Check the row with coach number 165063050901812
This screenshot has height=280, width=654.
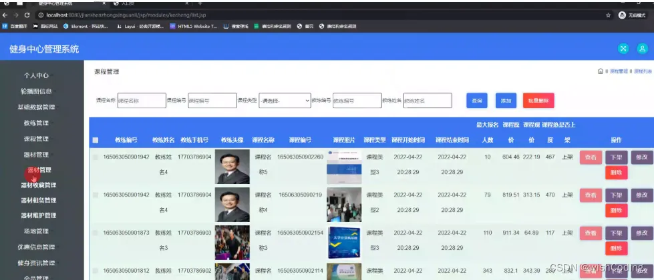coord(96,271)
